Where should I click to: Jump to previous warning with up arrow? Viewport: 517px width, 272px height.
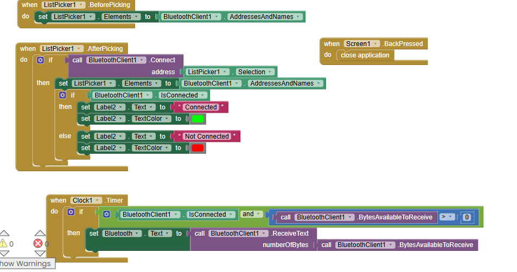pyautogui.click(x=4, y=233)
